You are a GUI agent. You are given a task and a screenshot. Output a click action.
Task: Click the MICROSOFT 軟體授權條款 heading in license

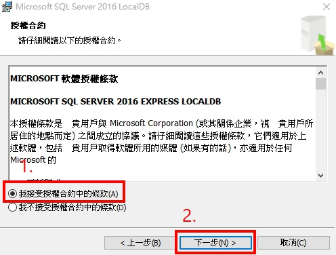pyautogui.click(x=64, y=79)
